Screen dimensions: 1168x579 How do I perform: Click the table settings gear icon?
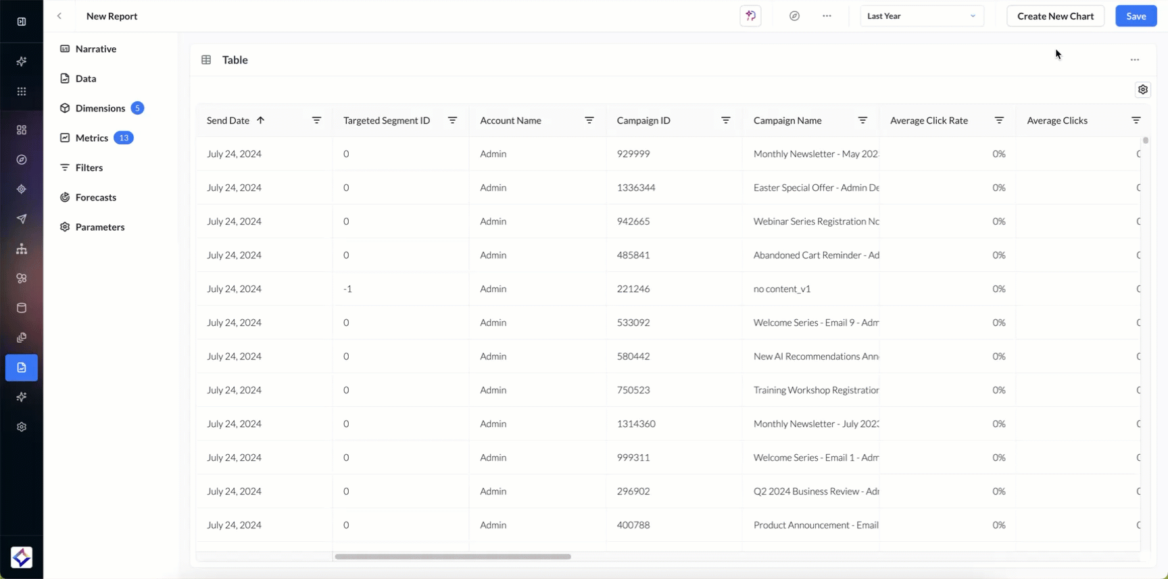(x=1142, y=90)
